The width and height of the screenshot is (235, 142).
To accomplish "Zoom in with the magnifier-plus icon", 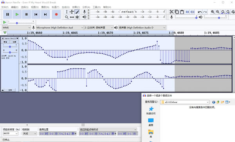I will coord(213,12).
